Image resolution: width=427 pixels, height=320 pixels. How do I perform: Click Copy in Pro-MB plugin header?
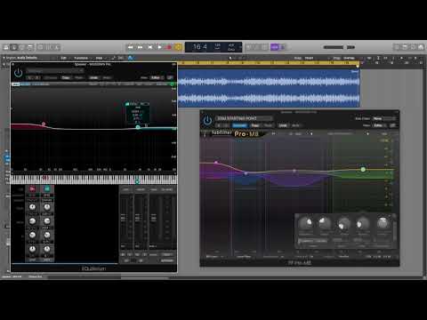pos(255,125)
